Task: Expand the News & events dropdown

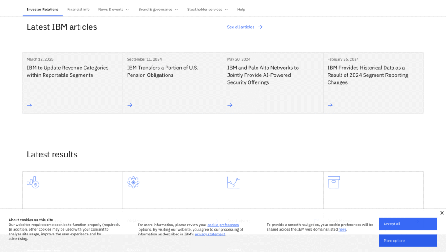Action: [114, 10]
